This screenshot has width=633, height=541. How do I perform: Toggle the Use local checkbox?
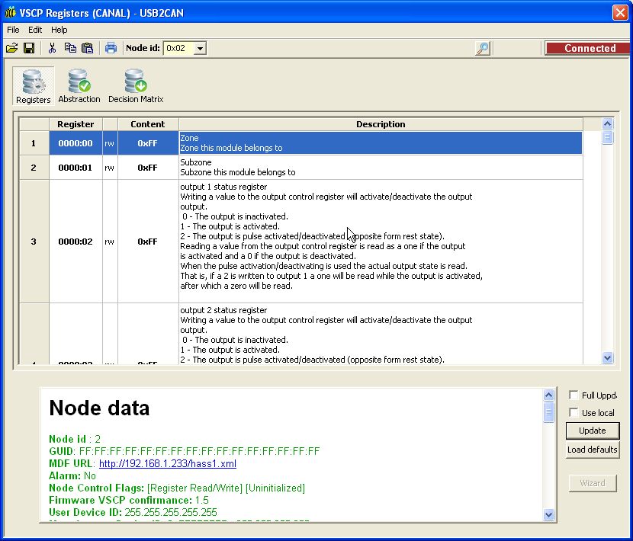click(574, 413)
